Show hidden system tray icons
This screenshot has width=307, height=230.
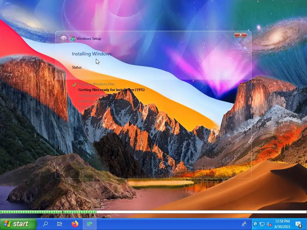(x=255, y=224)
